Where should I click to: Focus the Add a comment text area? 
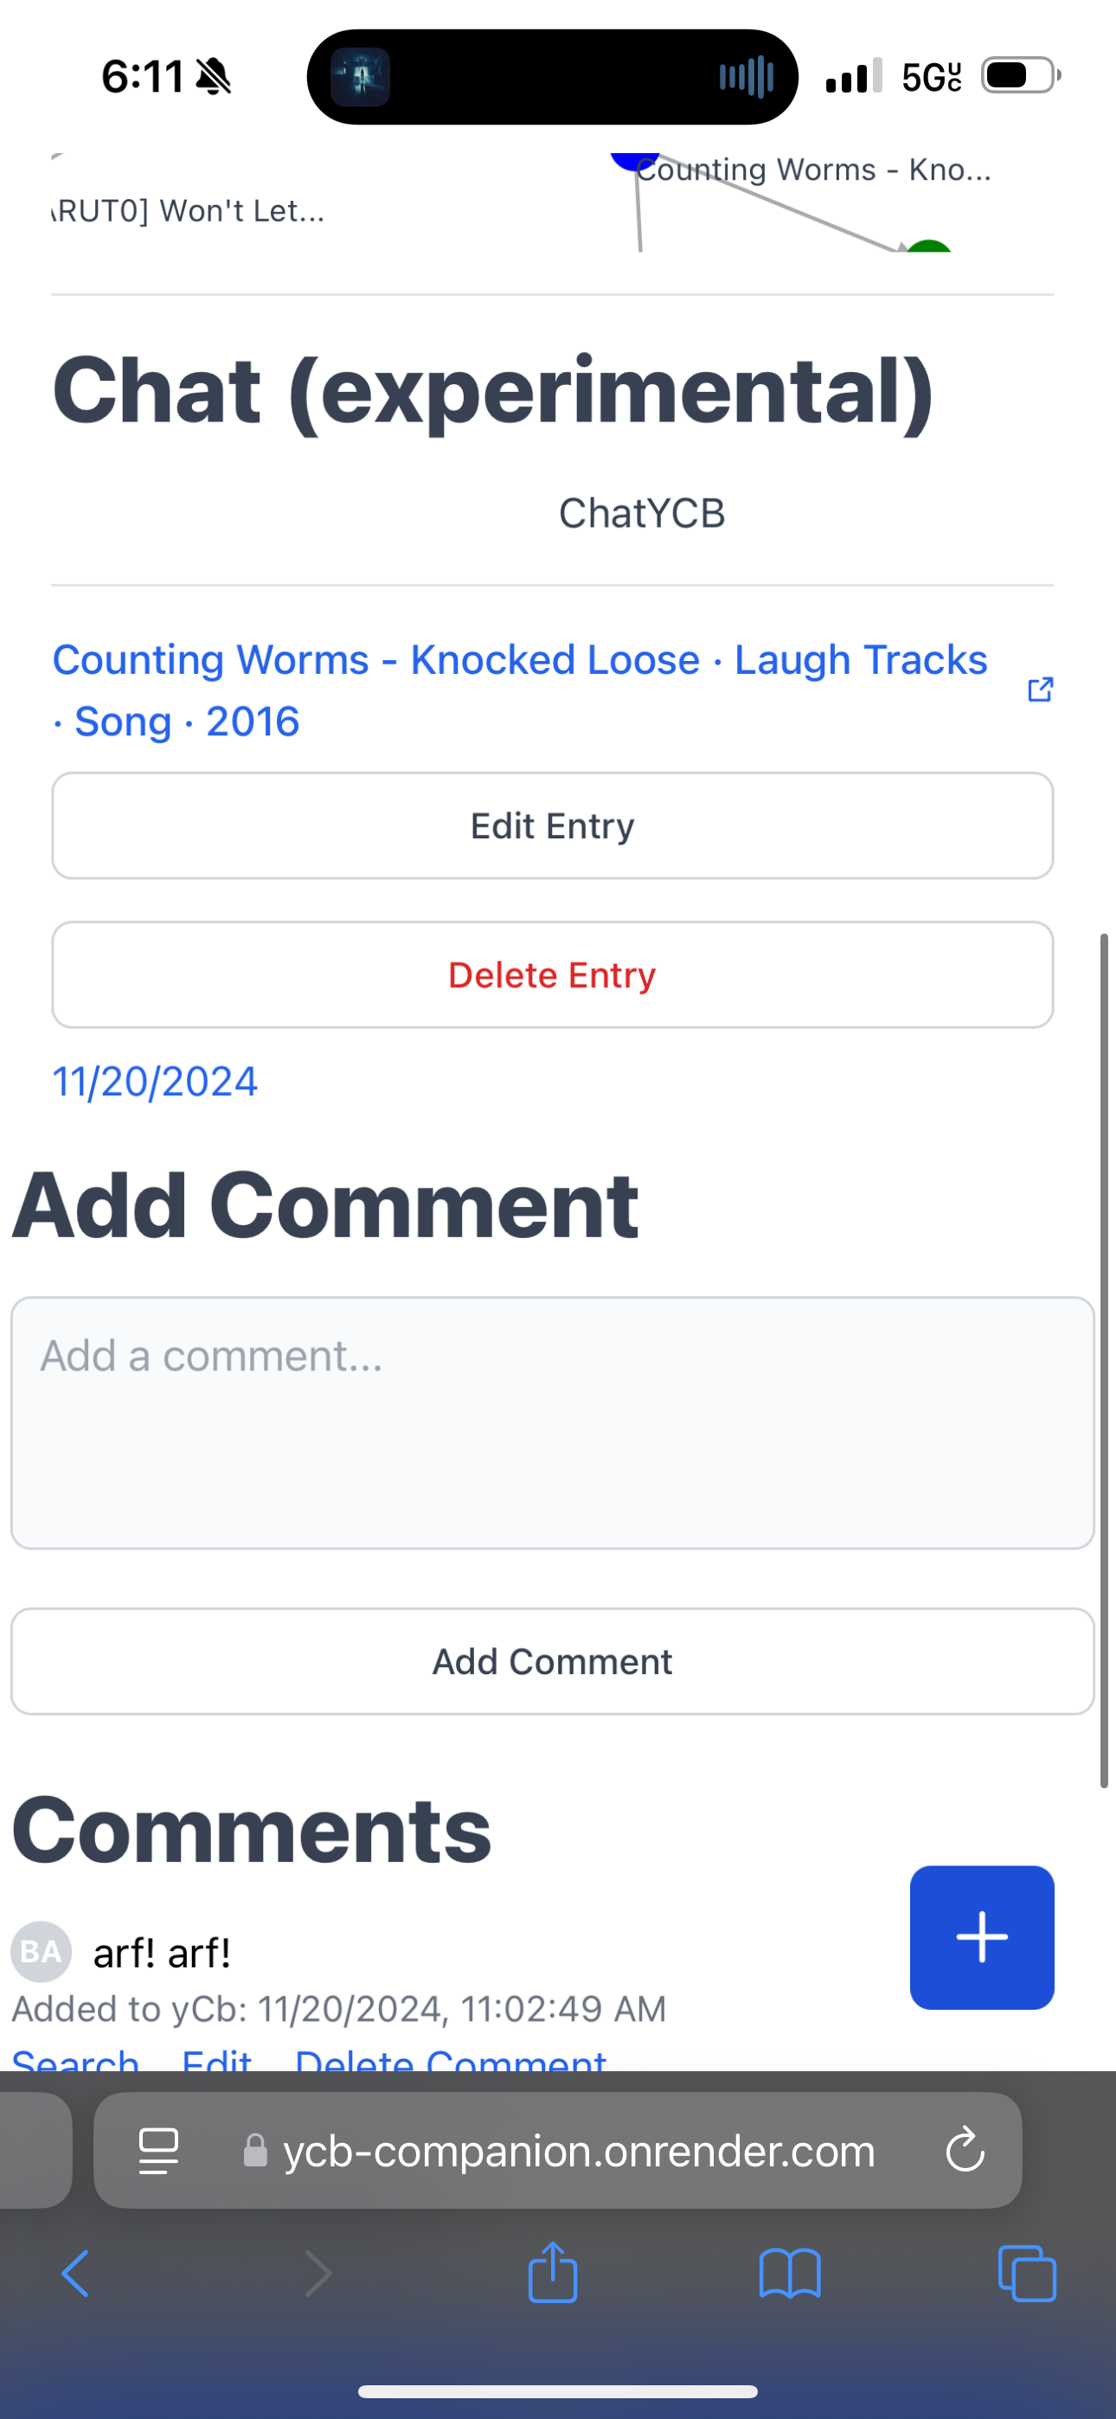point(552,1422)
